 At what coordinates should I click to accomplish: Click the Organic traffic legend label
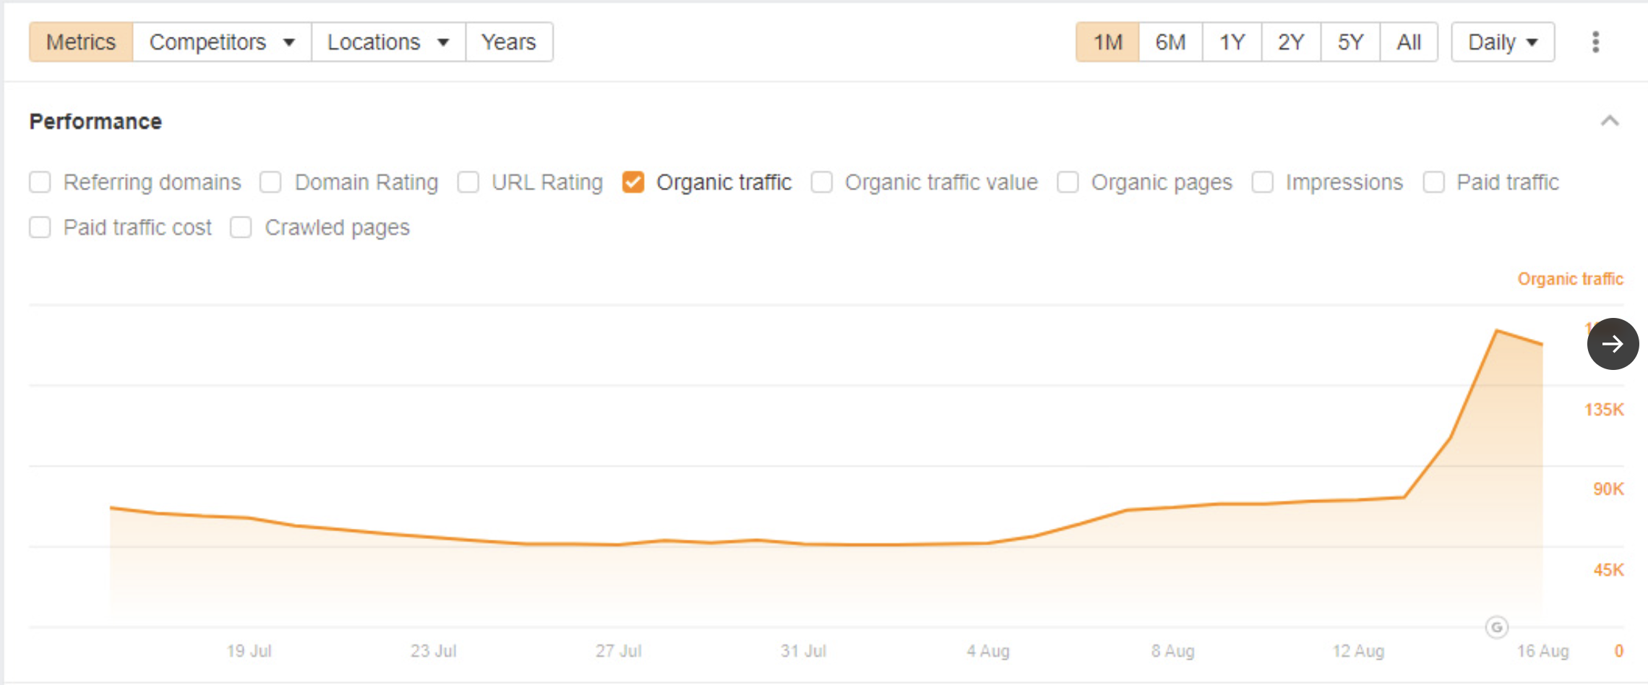pyautogui.click(x=1570, y=279)
